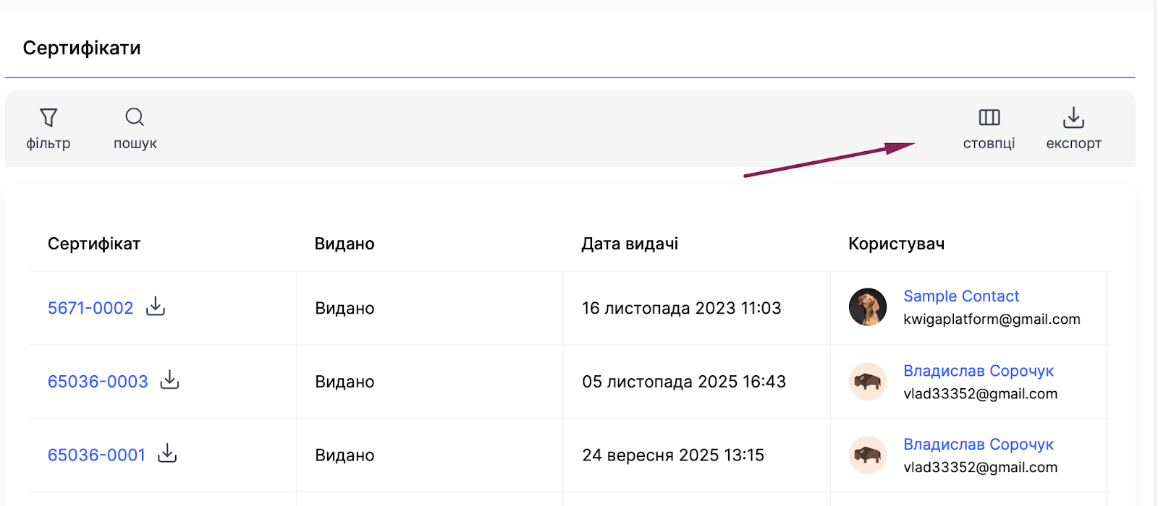Viewport: 1158px width, 506px height.
Task: Download certificate 65036-0003 via its download icon
Action: click(x=169, y=379)
